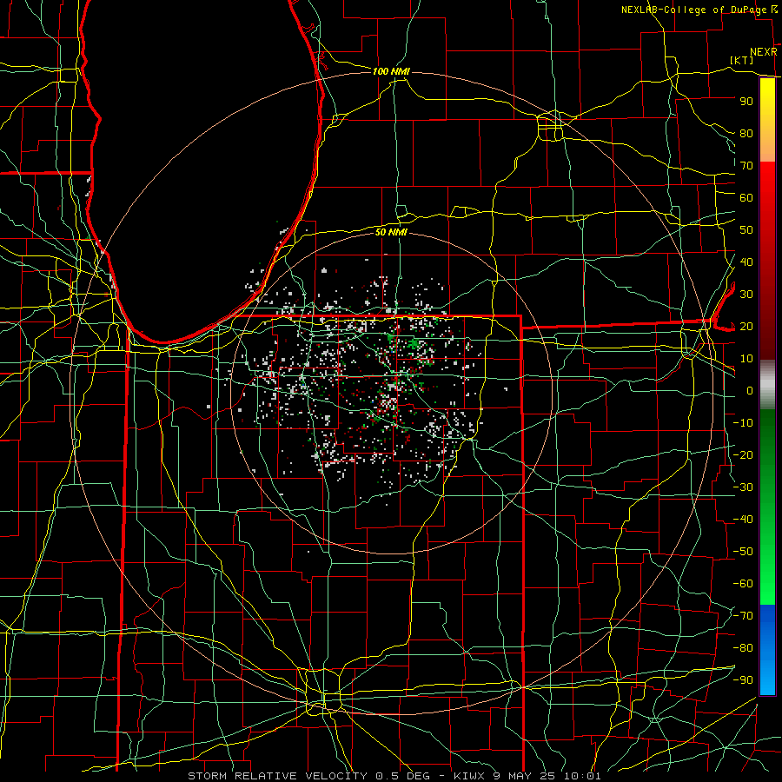This screenshot has width=782, height=782.
Task: Click the 50 value on the scale
Action: (746, 230)
